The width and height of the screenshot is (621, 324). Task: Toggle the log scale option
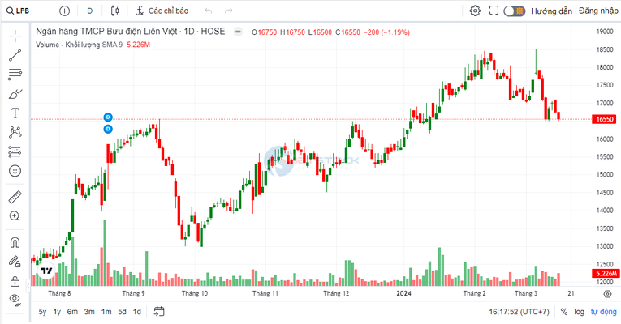tap(579, 312)
